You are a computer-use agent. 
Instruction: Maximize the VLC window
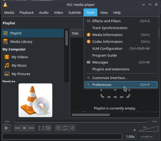click(x=150, y=5)
